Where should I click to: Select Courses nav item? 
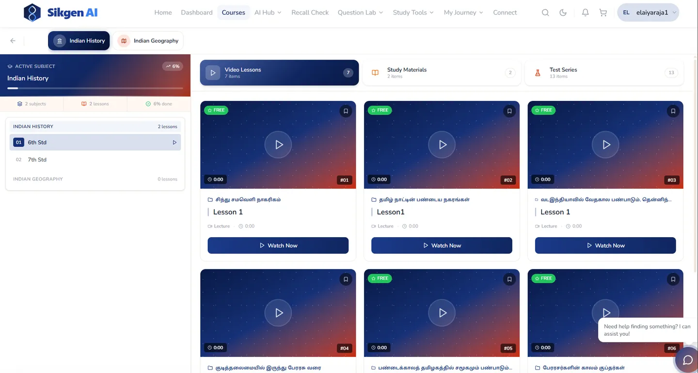(234, 13)
